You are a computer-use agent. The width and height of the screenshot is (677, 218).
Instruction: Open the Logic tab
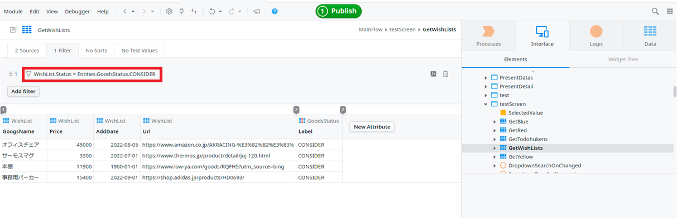pyautogui.click(x=596, y=36)
